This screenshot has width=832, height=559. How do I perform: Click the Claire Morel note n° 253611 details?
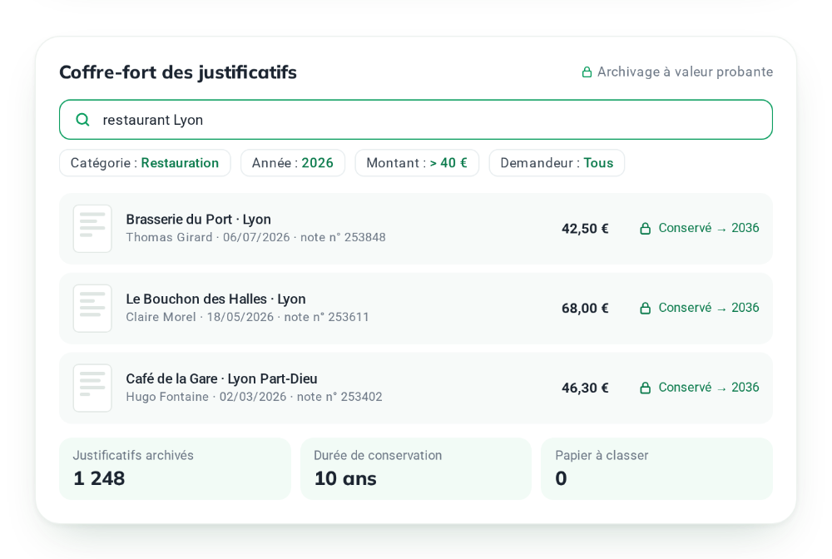pyautogui.click(x=247, y=317)
